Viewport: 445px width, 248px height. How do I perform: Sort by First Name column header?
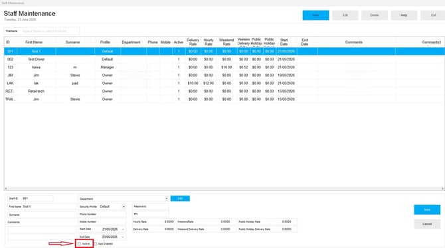tap(34, 42)
